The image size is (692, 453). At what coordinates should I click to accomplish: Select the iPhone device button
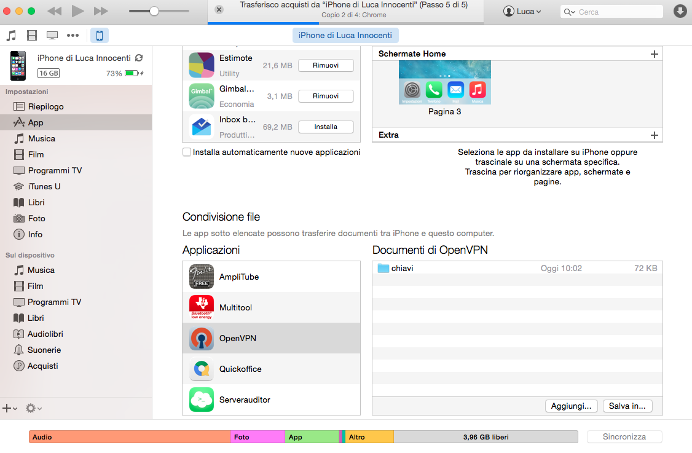pos(100,35)
